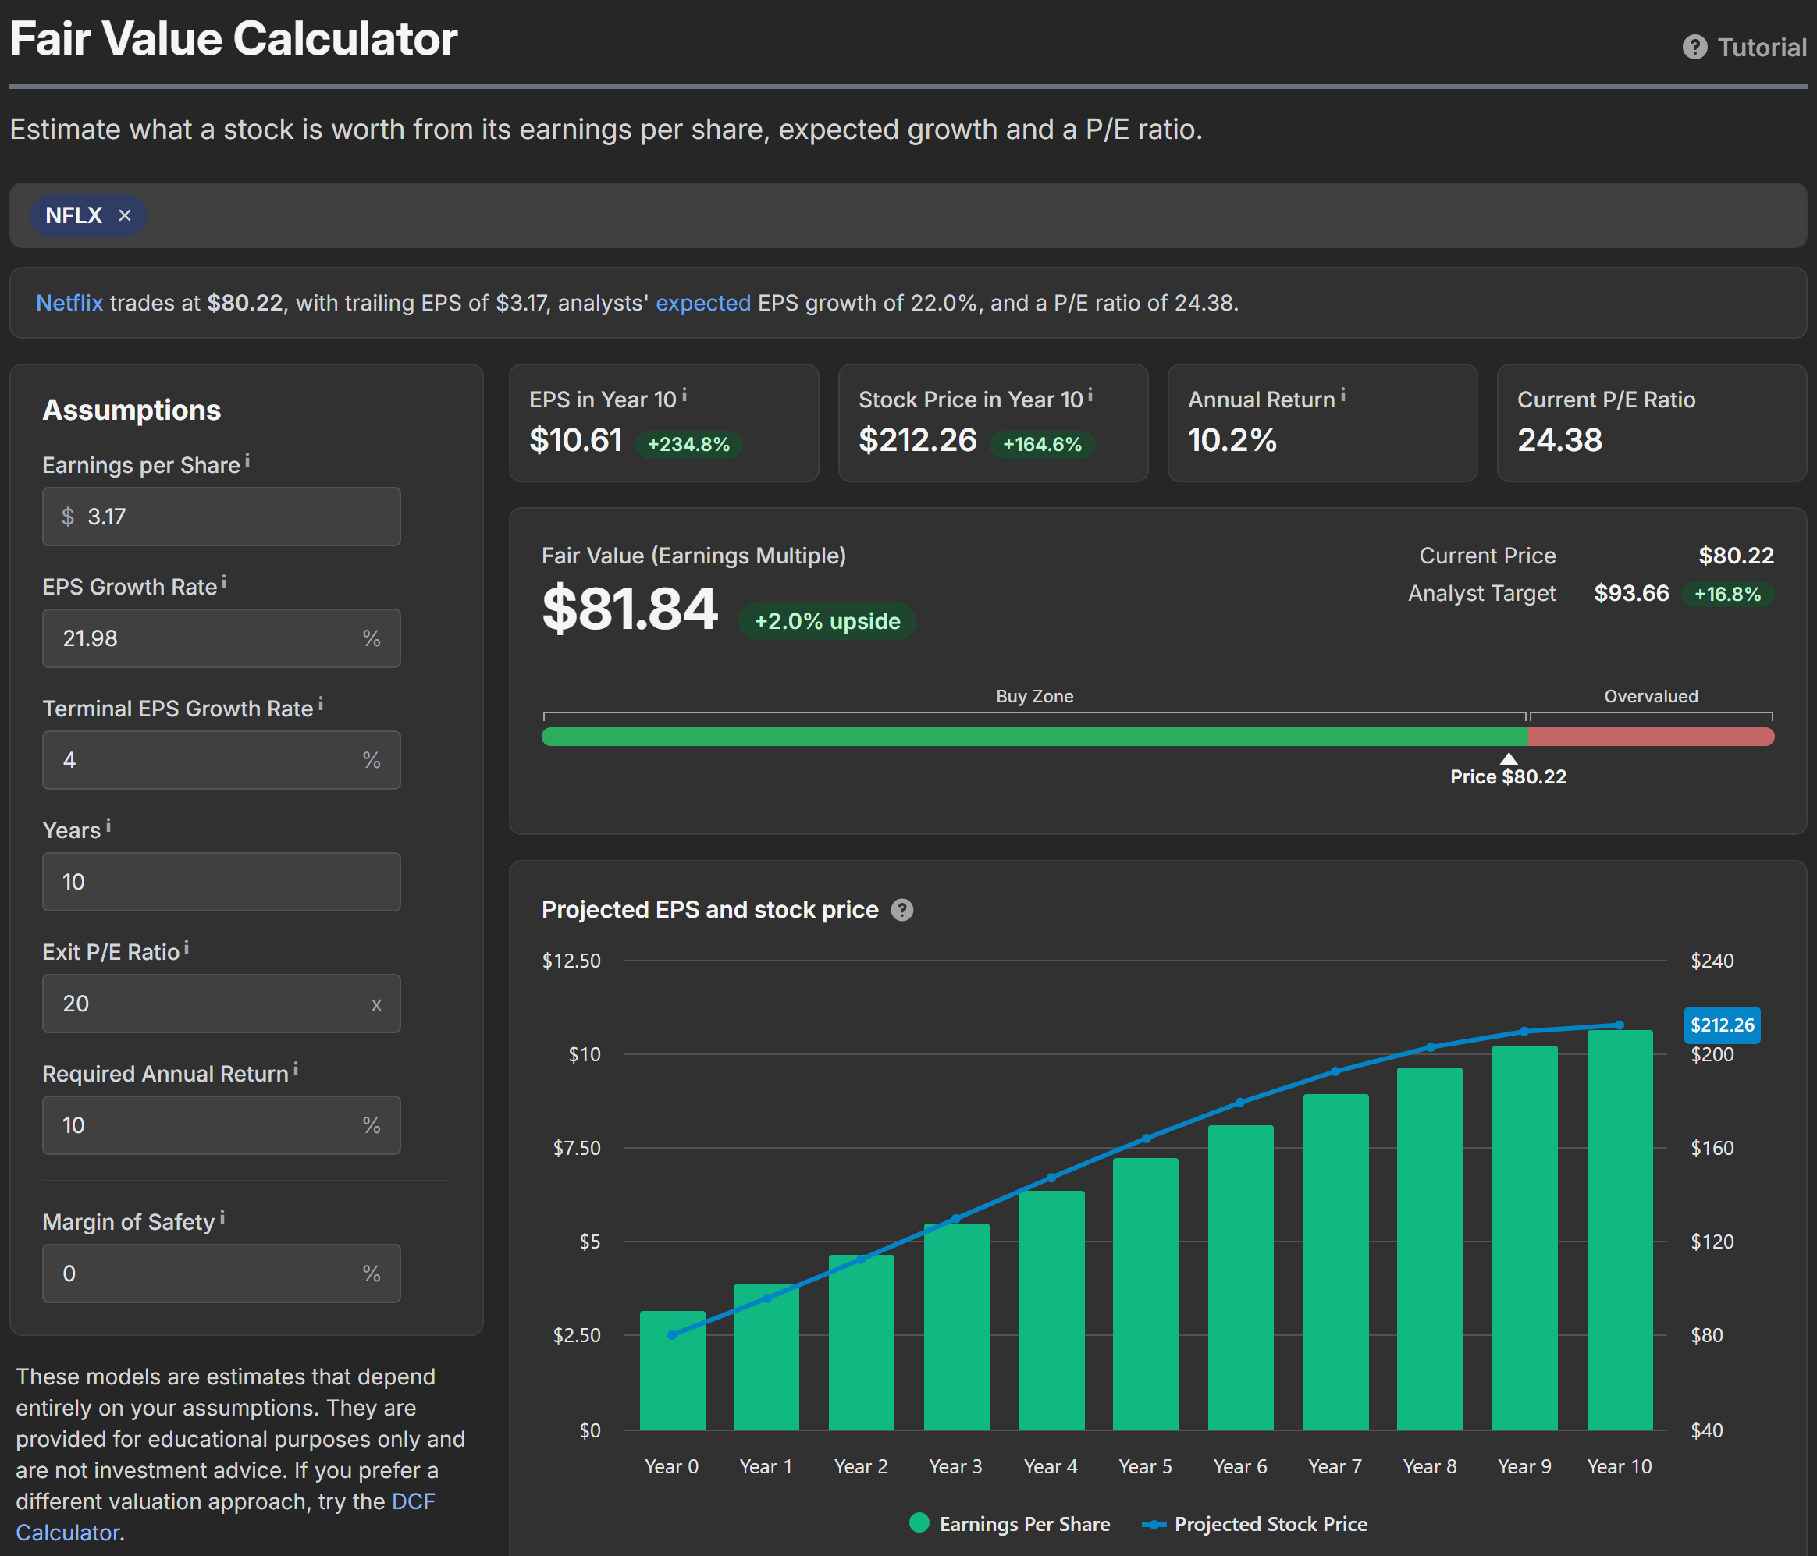Click the +2.0% upside badge
The width and height of the screenshot is (1817, 1556).
coord(827,621)
